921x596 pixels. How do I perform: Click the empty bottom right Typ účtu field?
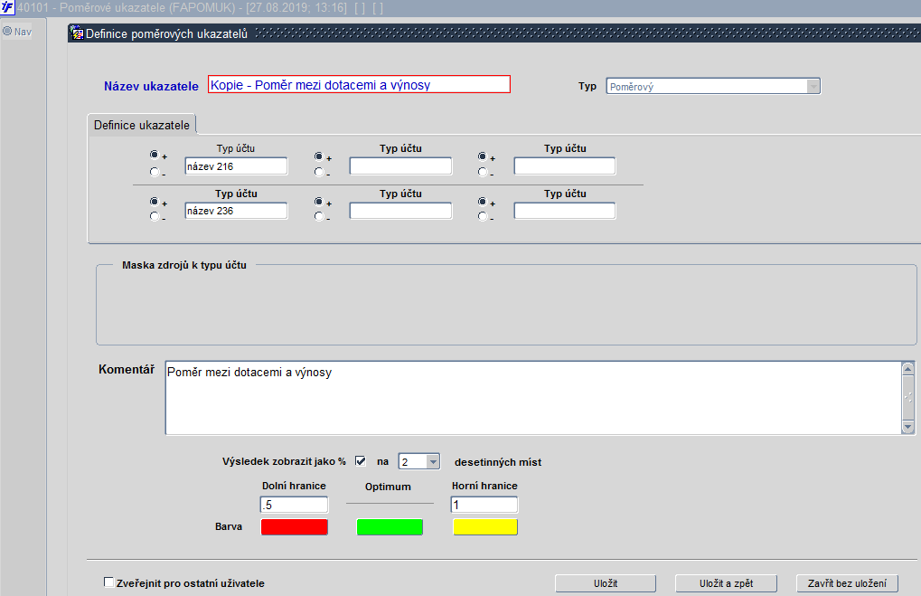pyautogui.click(x=565, y=211)
